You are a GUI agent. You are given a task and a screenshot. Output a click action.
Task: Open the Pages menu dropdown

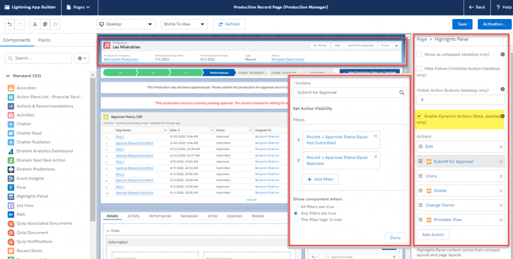(x=78, y=7)
